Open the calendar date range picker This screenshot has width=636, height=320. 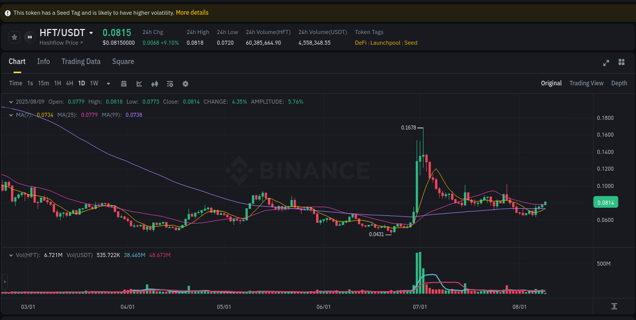click(x=124, y=83)
